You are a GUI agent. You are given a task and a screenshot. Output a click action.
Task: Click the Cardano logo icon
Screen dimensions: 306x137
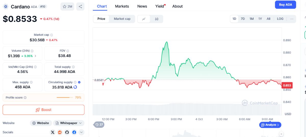[6, 7]
